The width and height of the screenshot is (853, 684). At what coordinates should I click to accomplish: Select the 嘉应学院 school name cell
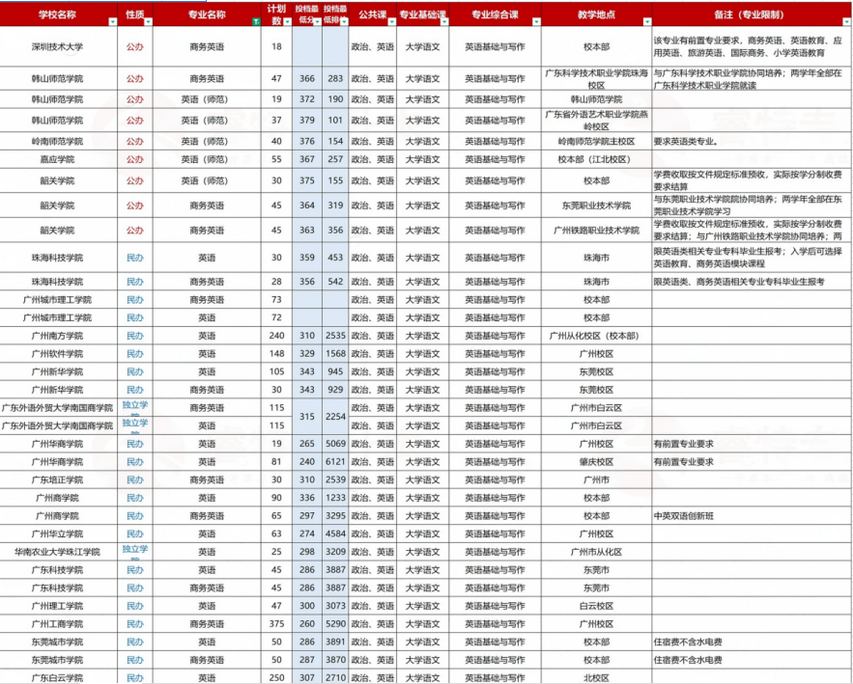point(57,159)
